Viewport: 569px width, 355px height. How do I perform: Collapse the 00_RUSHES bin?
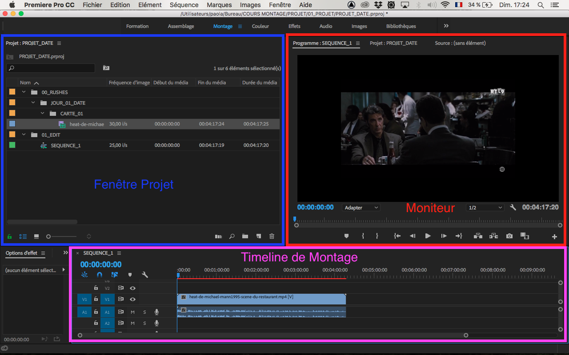23,92
